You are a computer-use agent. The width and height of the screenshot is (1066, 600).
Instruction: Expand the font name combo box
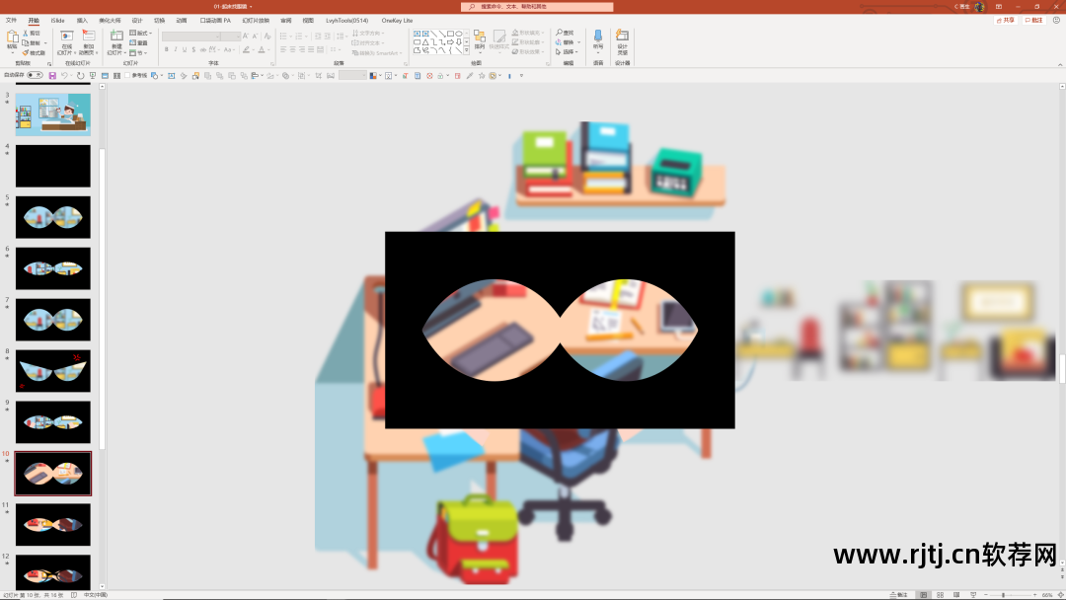point(191,36)
